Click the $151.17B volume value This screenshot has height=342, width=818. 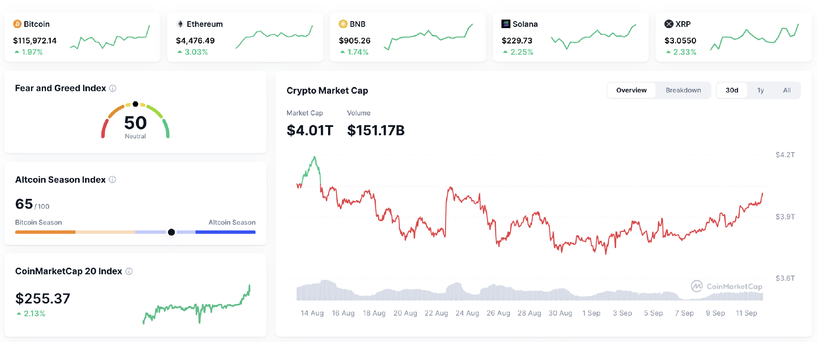pyautogui.click(x=376, y=130)
